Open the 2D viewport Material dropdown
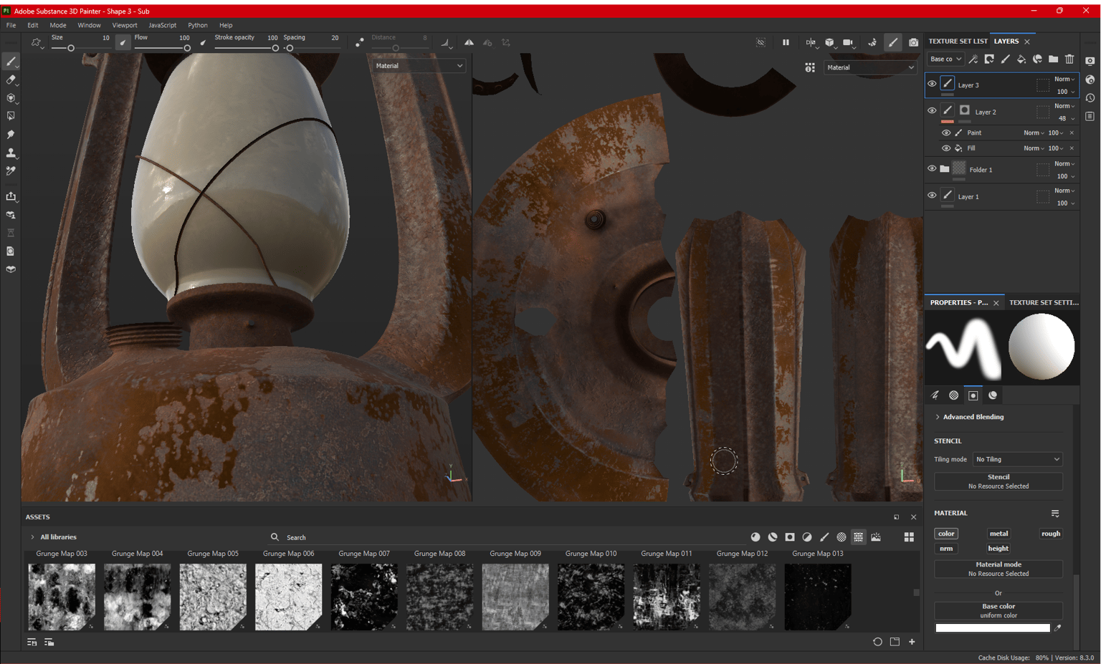The image size is (1101, 664). [x=869, y=67]
